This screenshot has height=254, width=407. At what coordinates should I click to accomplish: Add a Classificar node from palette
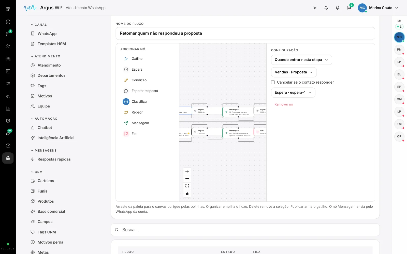[x=139, y=102]
